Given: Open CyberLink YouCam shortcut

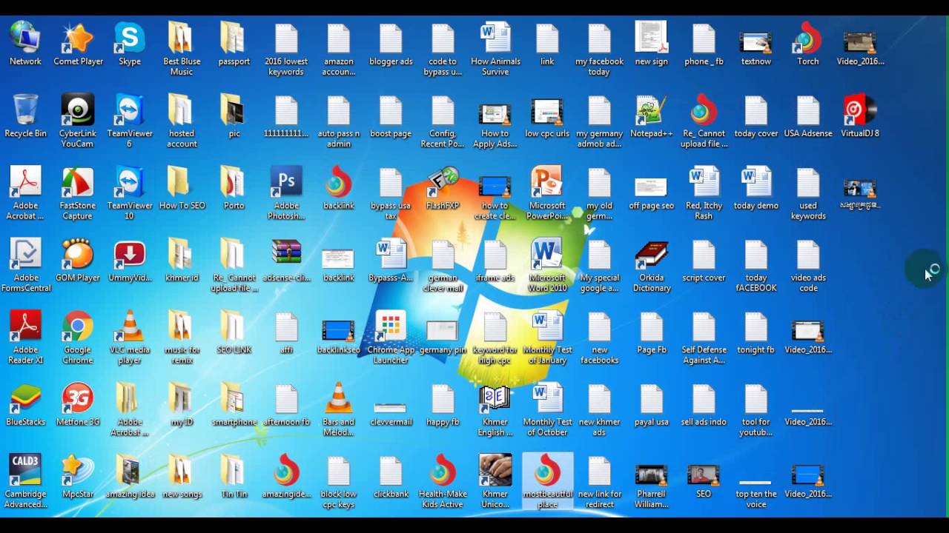Looking at the screenshot, I should (78, 121).
